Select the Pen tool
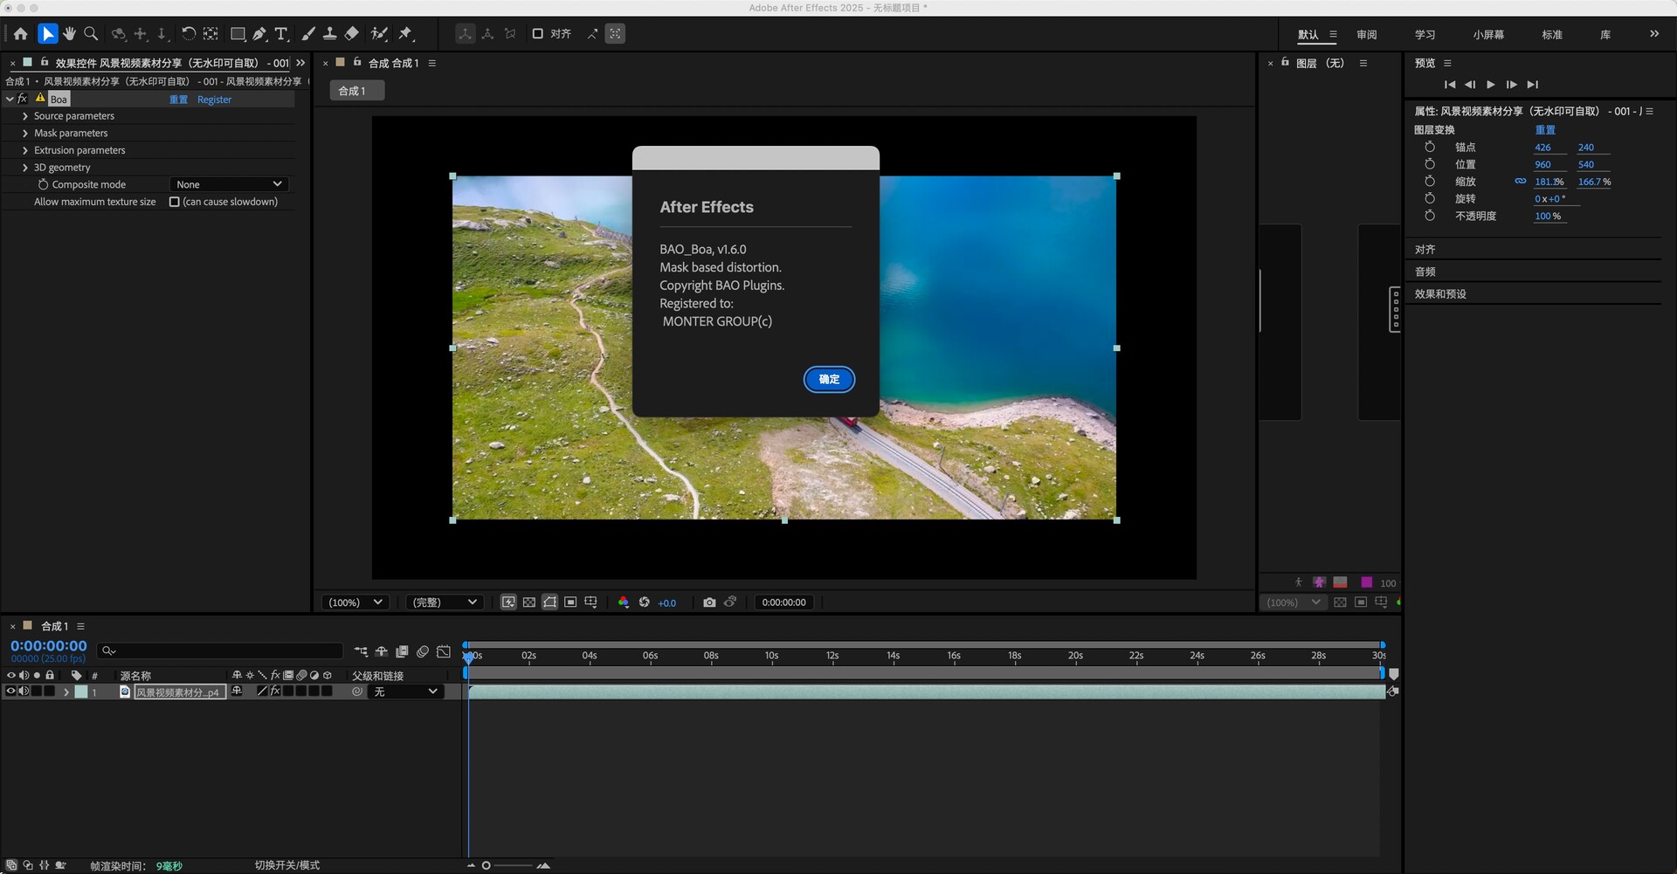 tap(259, 34)
